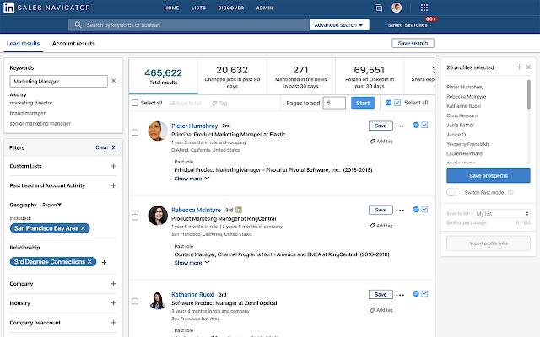Click the move icon on selected panel
The image size is (540, 337).
518,67
